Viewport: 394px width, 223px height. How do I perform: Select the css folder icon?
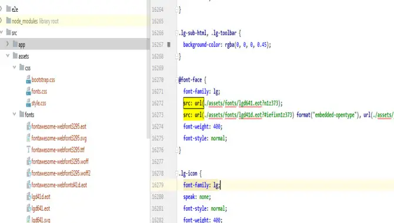click(22, 67)
